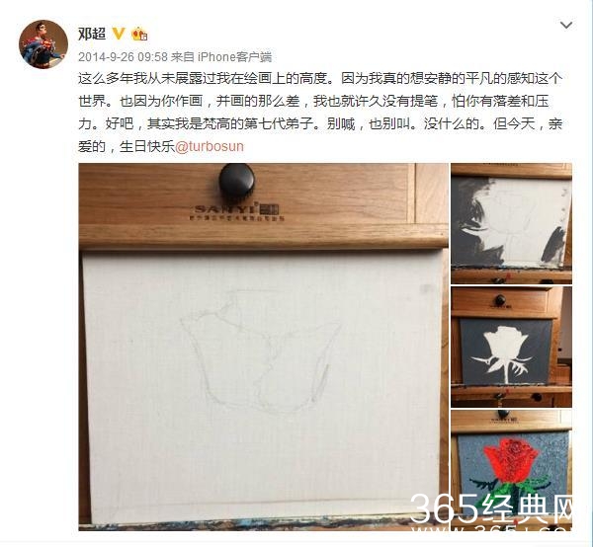The height and width of the screenshot is (547, 593).
Task: Open the large pencil sketch canvas photo
Action: pos(263,347)
